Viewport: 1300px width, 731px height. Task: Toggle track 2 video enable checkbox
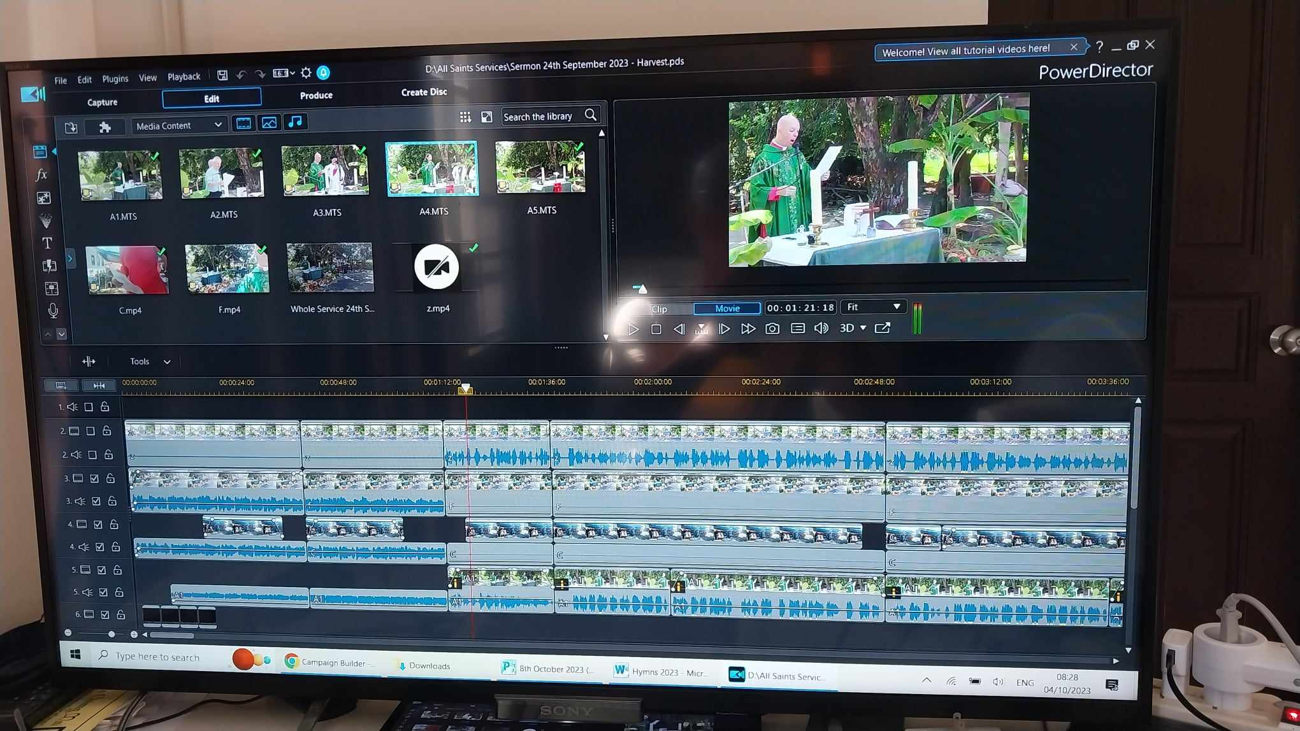(90, 431)
